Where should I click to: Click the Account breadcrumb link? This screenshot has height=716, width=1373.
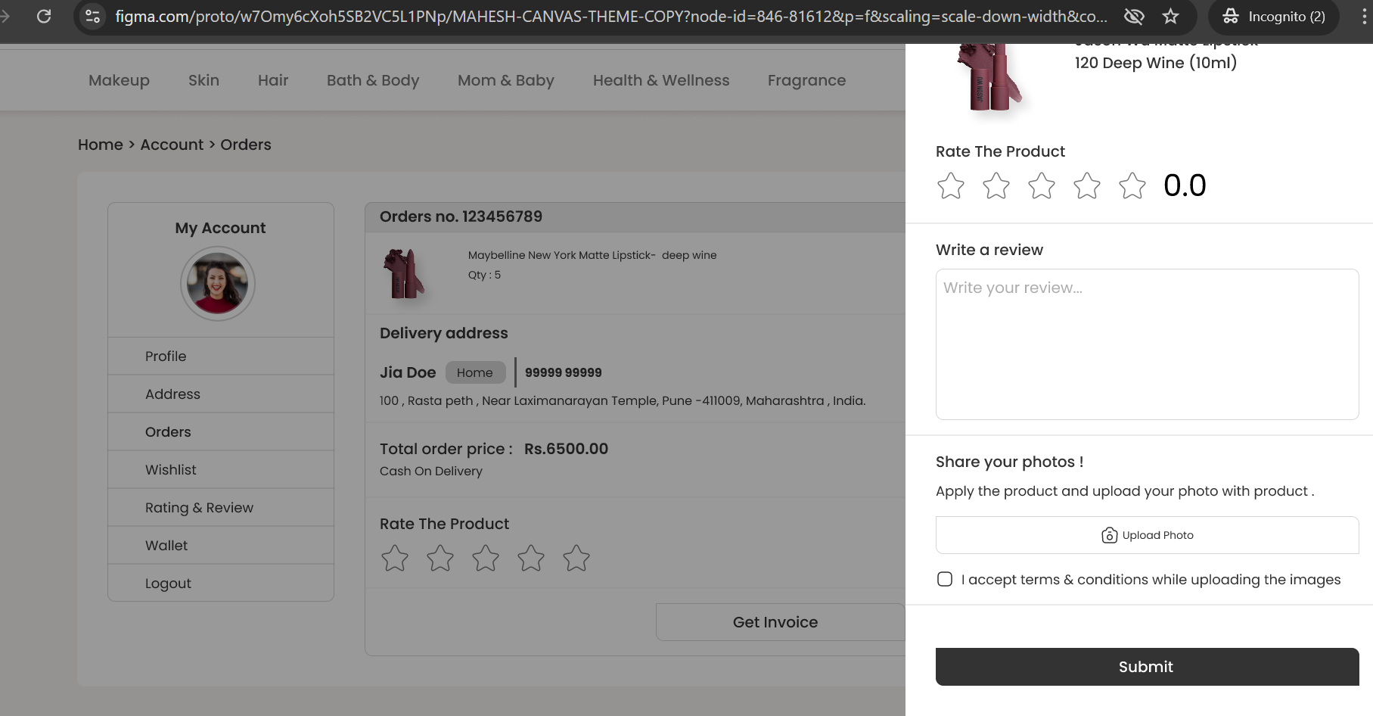pos(172,145)
